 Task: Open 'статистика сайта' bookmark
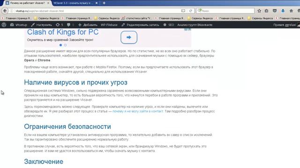coord(136,18)
